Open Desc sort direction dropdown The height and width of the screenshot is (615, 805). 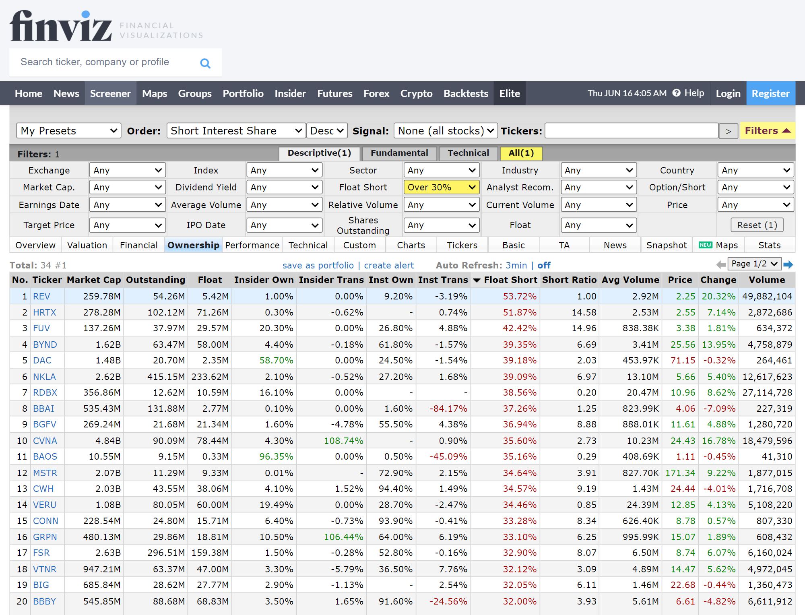coord(327,131)
